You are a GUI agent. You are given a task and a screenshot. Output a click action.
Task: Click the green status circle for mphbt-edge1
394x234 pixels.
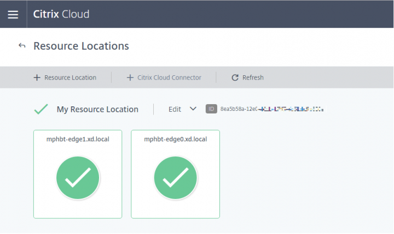pos(78,178)
